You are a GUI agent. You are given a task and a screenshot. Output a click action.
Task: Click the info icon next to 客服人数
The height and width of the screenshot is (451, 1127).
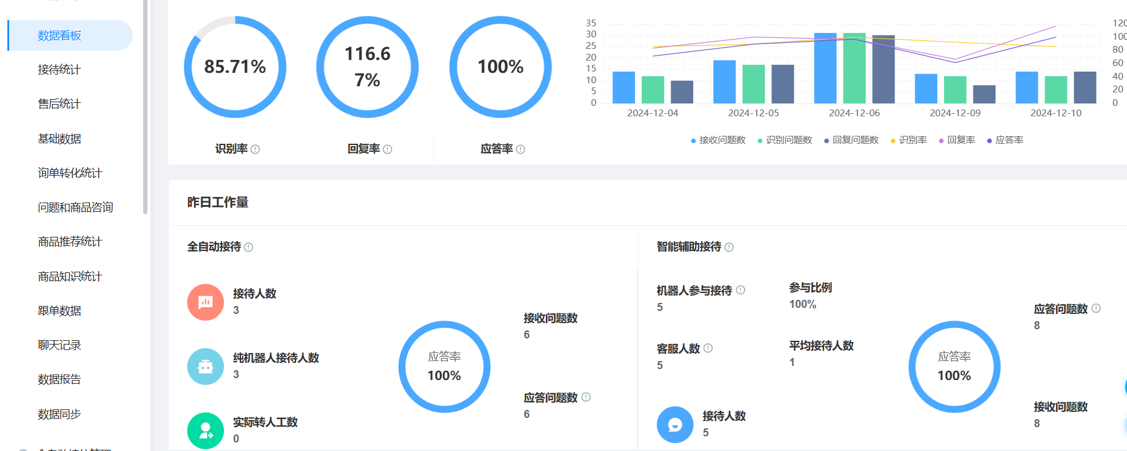(708, 348)
